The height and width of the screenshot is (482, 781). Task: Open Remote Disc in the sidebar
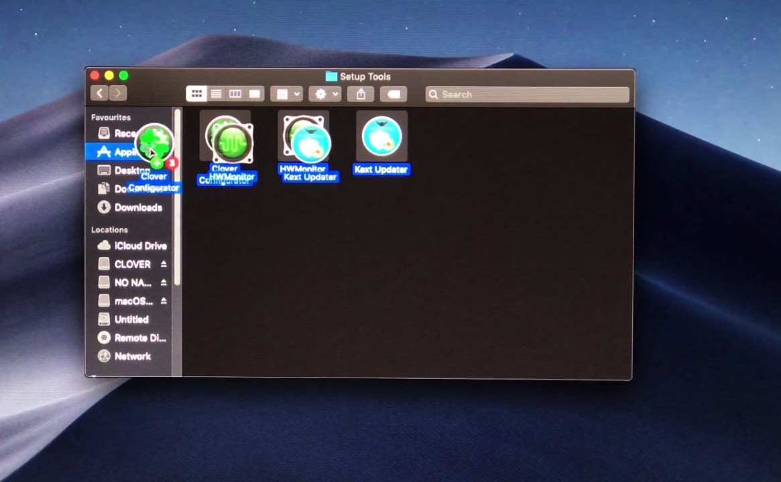tap(129, 338)
